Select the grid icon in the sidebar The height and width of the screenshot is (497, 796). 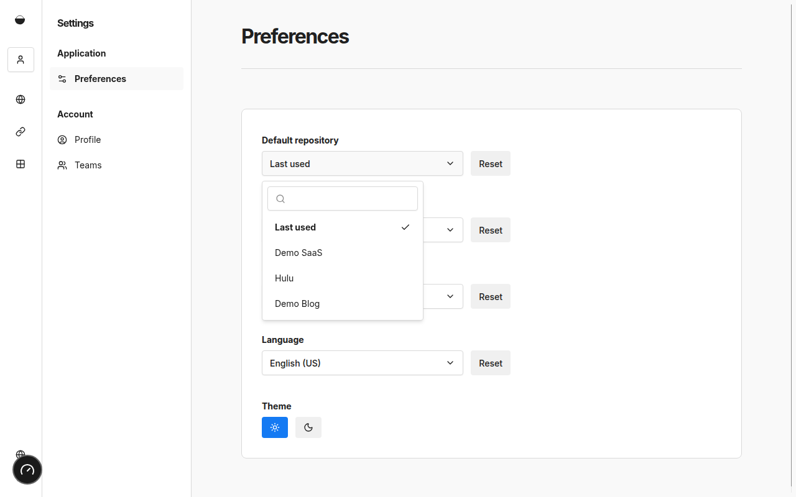[20, 164]
